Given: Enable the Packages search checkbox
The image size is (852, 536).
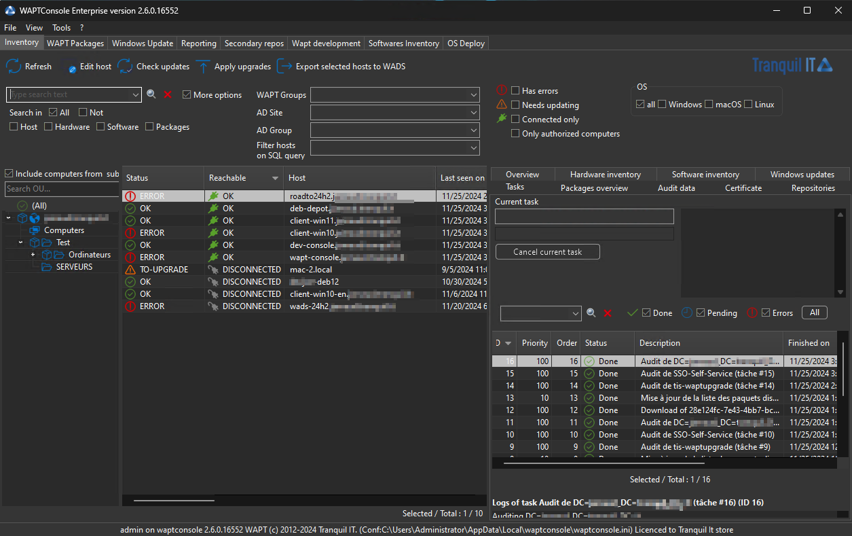Looking at the screenshot, I should click(x=150, y=127).
